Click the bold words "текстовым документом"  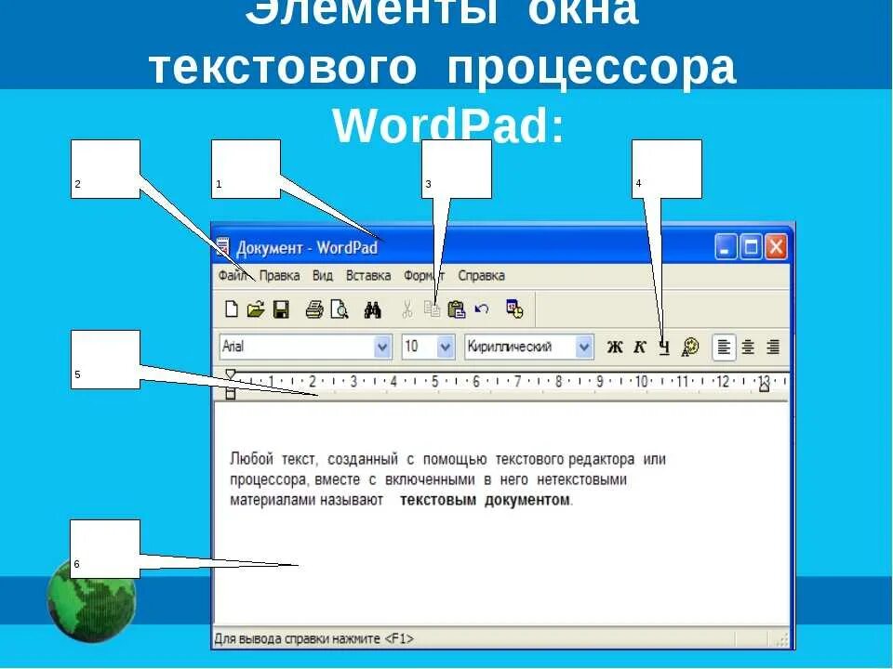pos(485,500)
